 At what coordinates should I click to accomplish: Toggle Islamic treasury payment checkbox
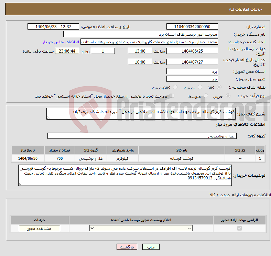[x=172, y=96]
